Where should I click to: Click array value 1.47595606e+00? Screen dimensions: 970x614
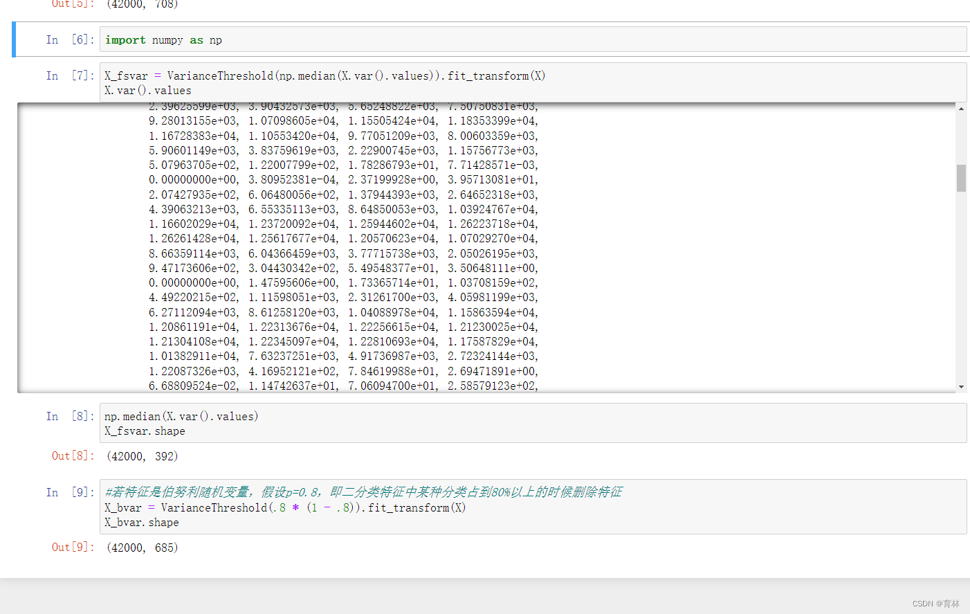pos(293,282)
